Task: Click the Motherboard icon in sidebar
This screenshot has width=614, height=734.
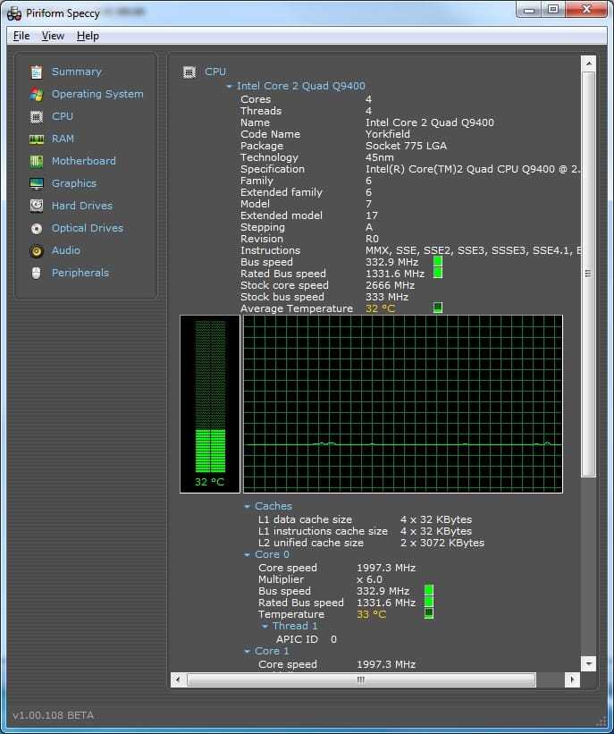Action: [x=37, y=162]
